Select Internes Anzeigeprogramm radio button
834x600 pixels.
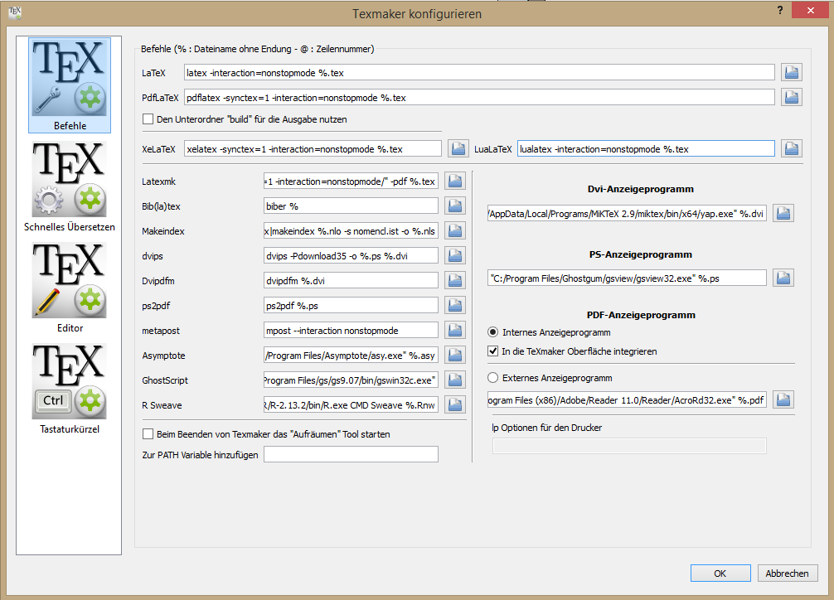pos(493,332)
